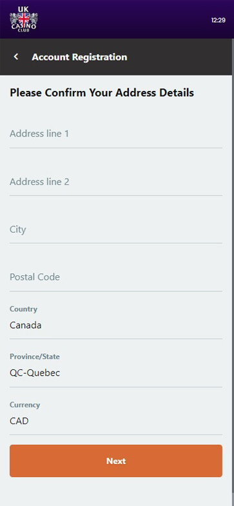
Task: Click the Please Confirm Your Address Details heading
Action: 102,93
